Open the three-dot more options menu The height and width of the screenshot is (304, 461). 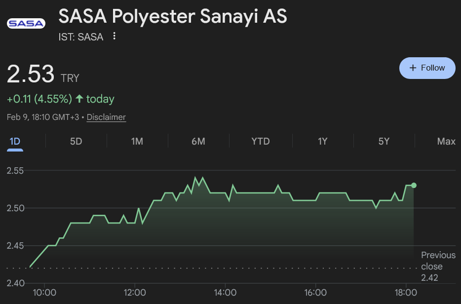pos(115,36)
